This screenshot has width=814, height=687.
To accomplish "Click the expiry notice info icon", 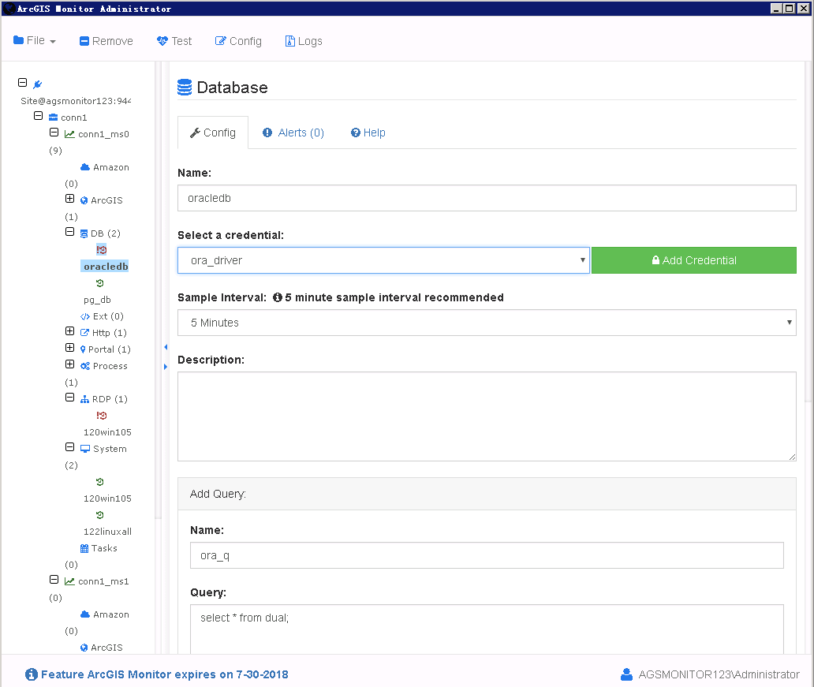I will click(x=31, y=674).
